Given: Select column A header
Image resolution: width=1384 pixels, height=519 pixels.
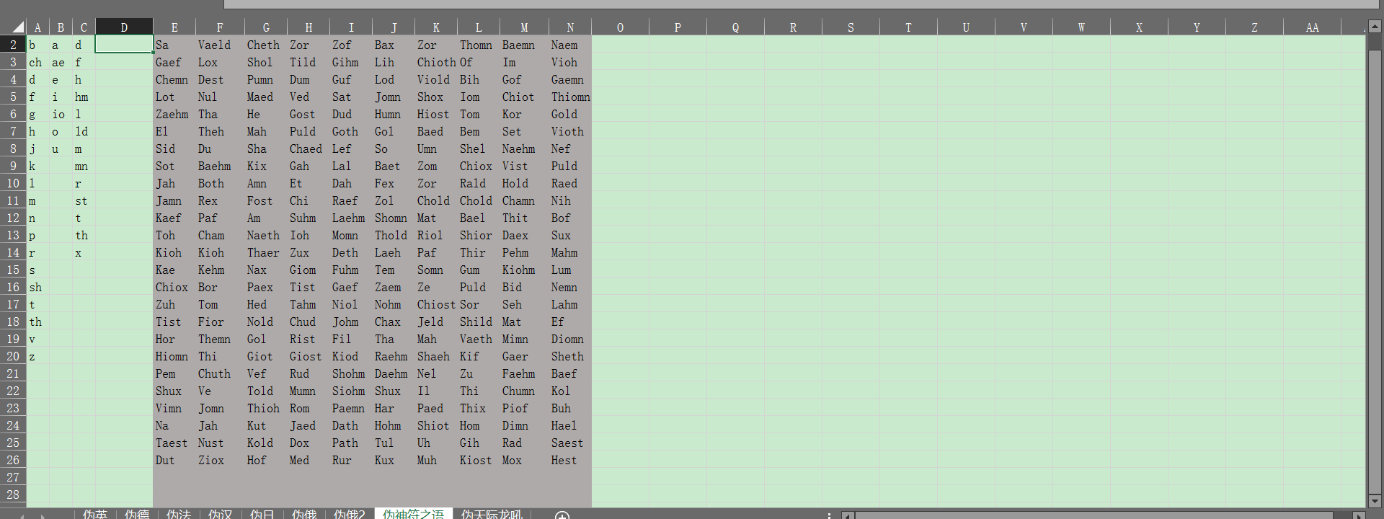Looking at the screenshot, I should pyautogui.click(x=37, y=27).
